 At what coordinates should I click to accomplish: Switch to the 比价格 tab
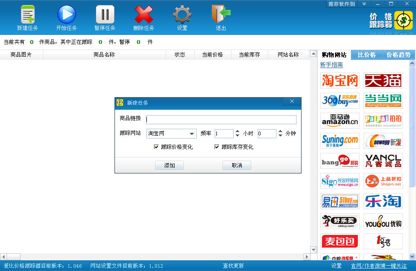(367, 55)
